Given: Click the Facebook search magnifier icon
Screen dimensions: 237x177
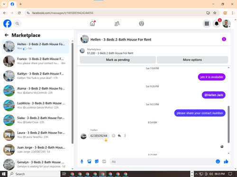Looking at the screenshot, I should [17, 24].
